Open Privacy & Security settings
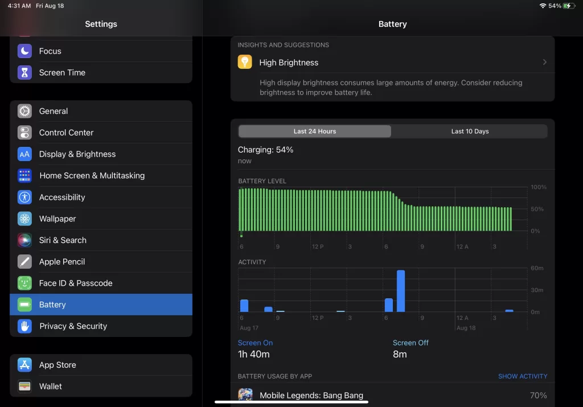 pyautogui.click(x=101, y=326)
